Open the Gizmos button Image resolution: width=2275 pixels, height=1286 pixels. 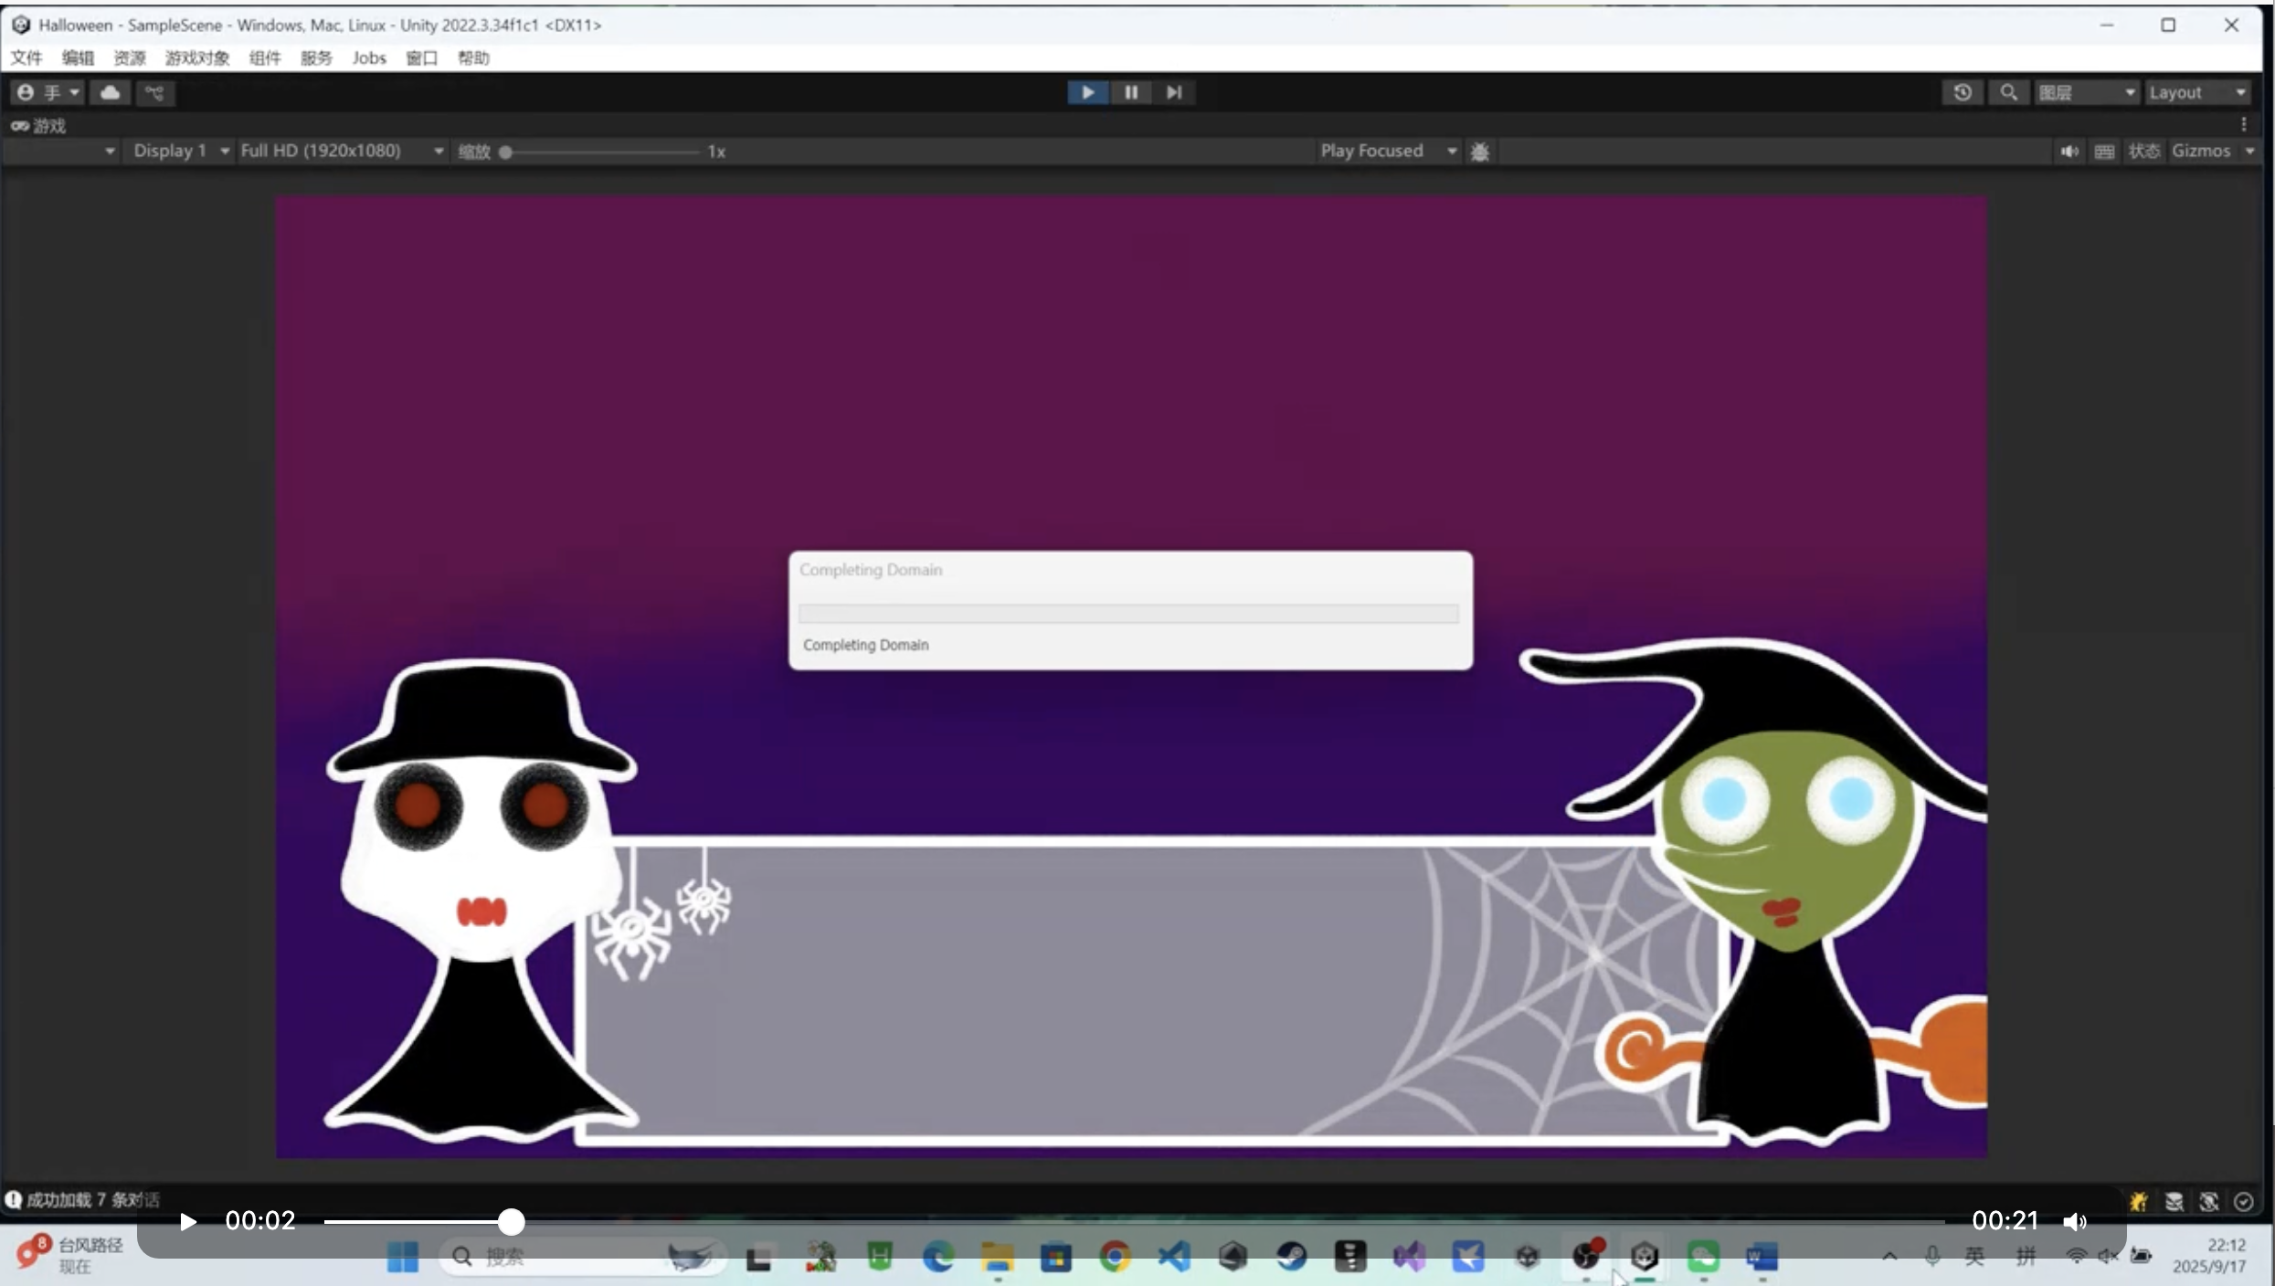[x=2200, y=151]
